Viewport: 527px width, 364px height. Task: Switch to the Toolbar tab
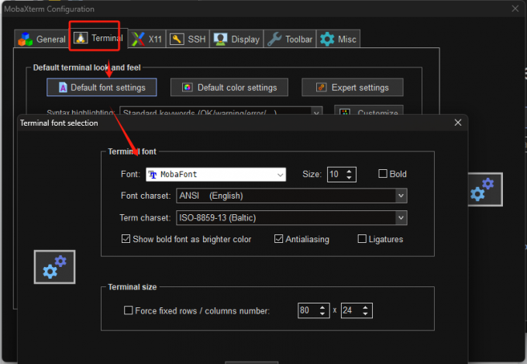pyautogui.click(x=290, y=39)
